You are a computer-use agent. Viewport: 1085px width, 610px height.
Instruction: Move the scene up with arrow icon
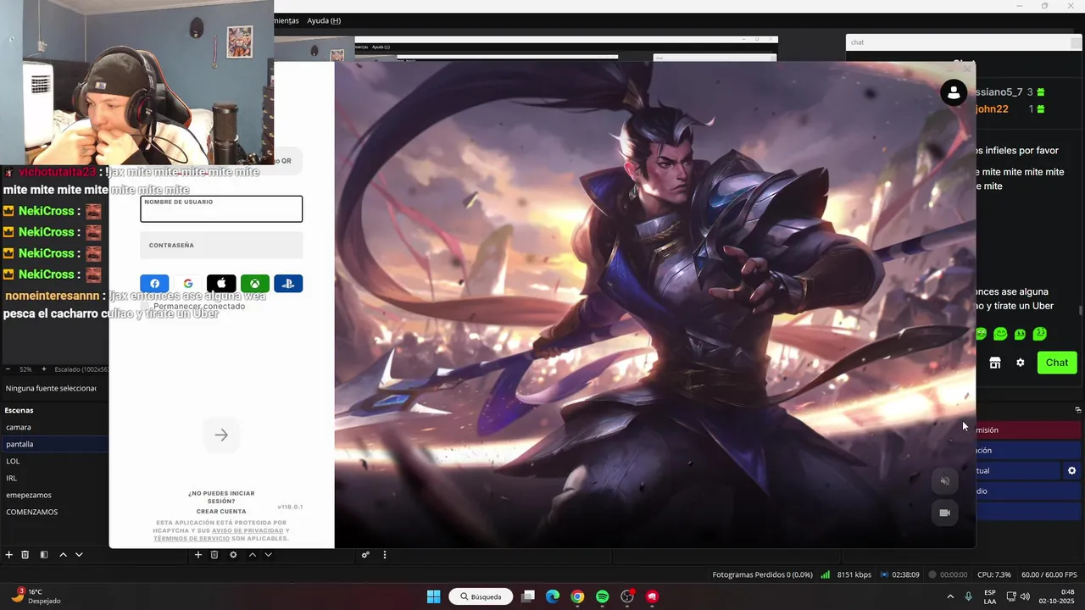(x=63, y=555)
